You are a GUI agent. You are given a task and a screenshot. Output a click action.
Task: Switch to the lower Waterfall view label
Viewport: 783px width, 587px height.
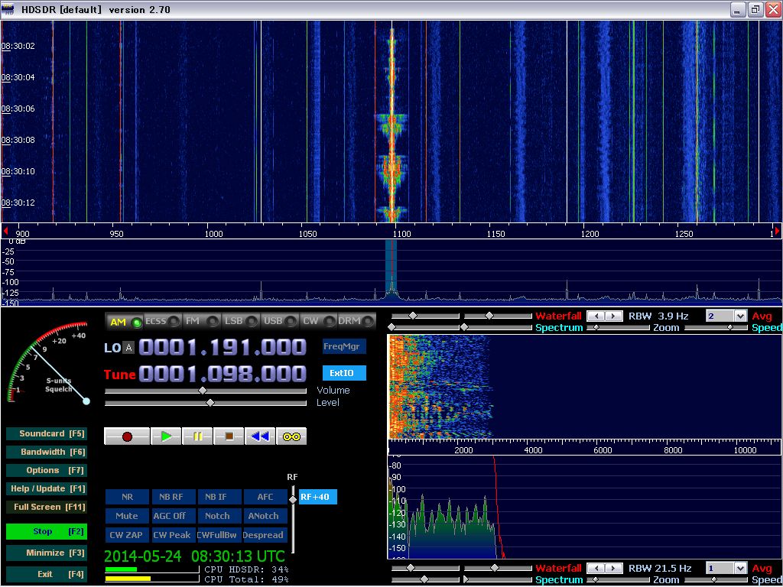click(559, 568)
